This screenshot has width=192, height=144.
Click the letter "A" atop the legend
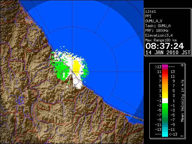pyautogui.click(x=182, y=65)
